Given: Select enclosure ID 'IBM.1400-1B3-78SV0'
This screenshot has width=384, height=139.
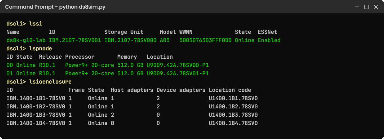Looking at the screenshot, I should pos(36,115).
